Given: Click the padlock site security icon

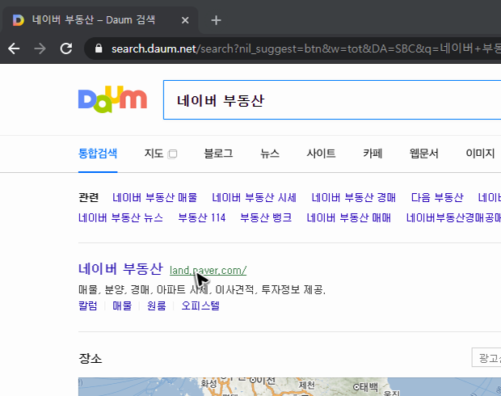Looking at the screenshot, I should click(x=99, y=48).
